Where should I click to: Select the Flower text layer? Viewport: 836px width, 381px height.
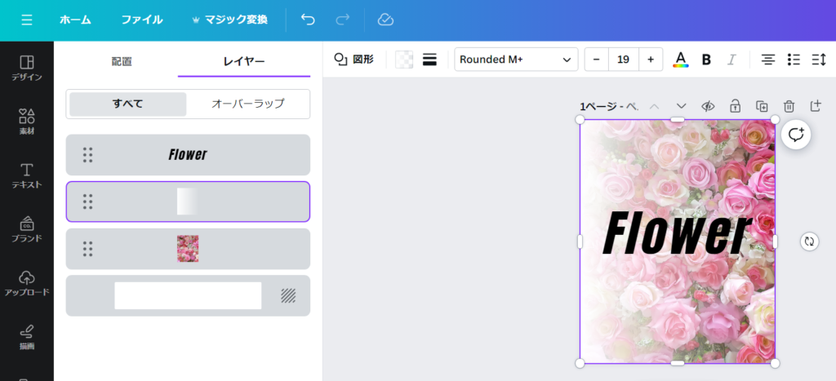click(188, 155)
